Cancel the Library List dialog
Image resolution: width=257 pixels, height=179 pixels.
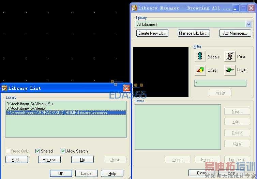pos(87,173)
